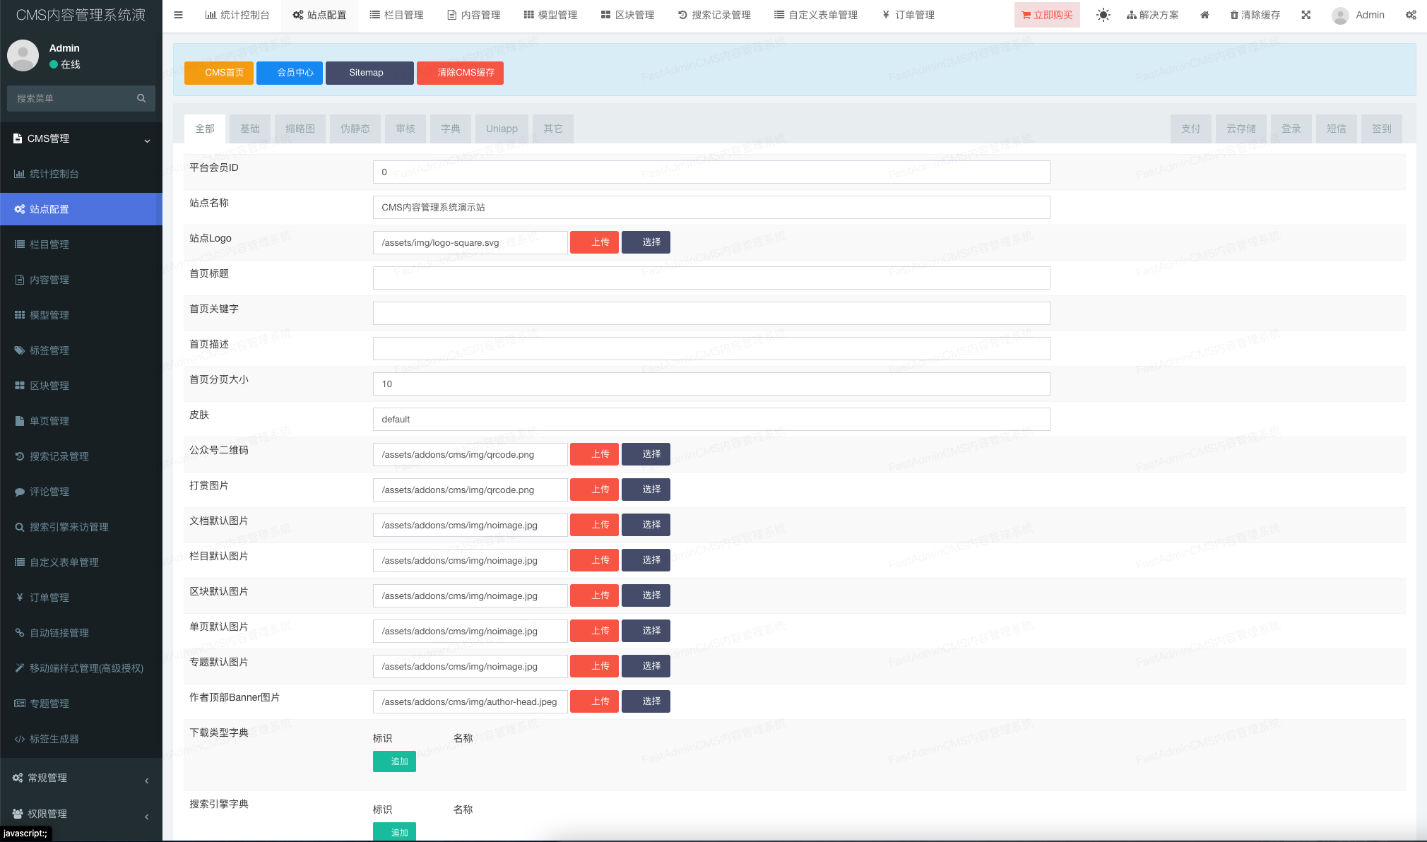Switch to the 缩略图 config tab
The image size is (1427, 842).
click(x=300, y=129)
